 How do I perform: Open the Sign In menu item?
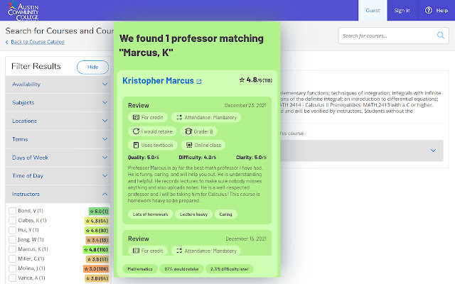click(x=402, y=10)
